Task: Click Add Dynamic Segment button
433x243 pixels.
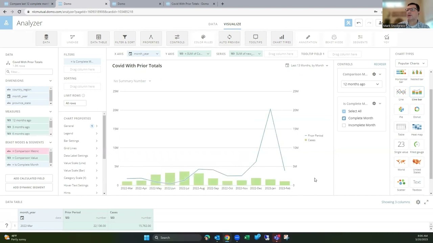Action: click(x=29, y=187)
